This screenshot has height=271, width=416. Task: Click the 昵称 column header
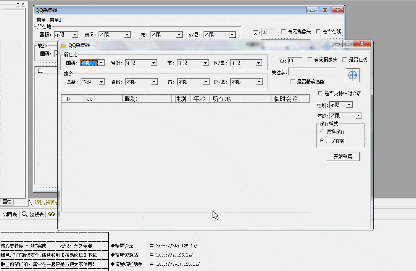(x=147, y=99)
